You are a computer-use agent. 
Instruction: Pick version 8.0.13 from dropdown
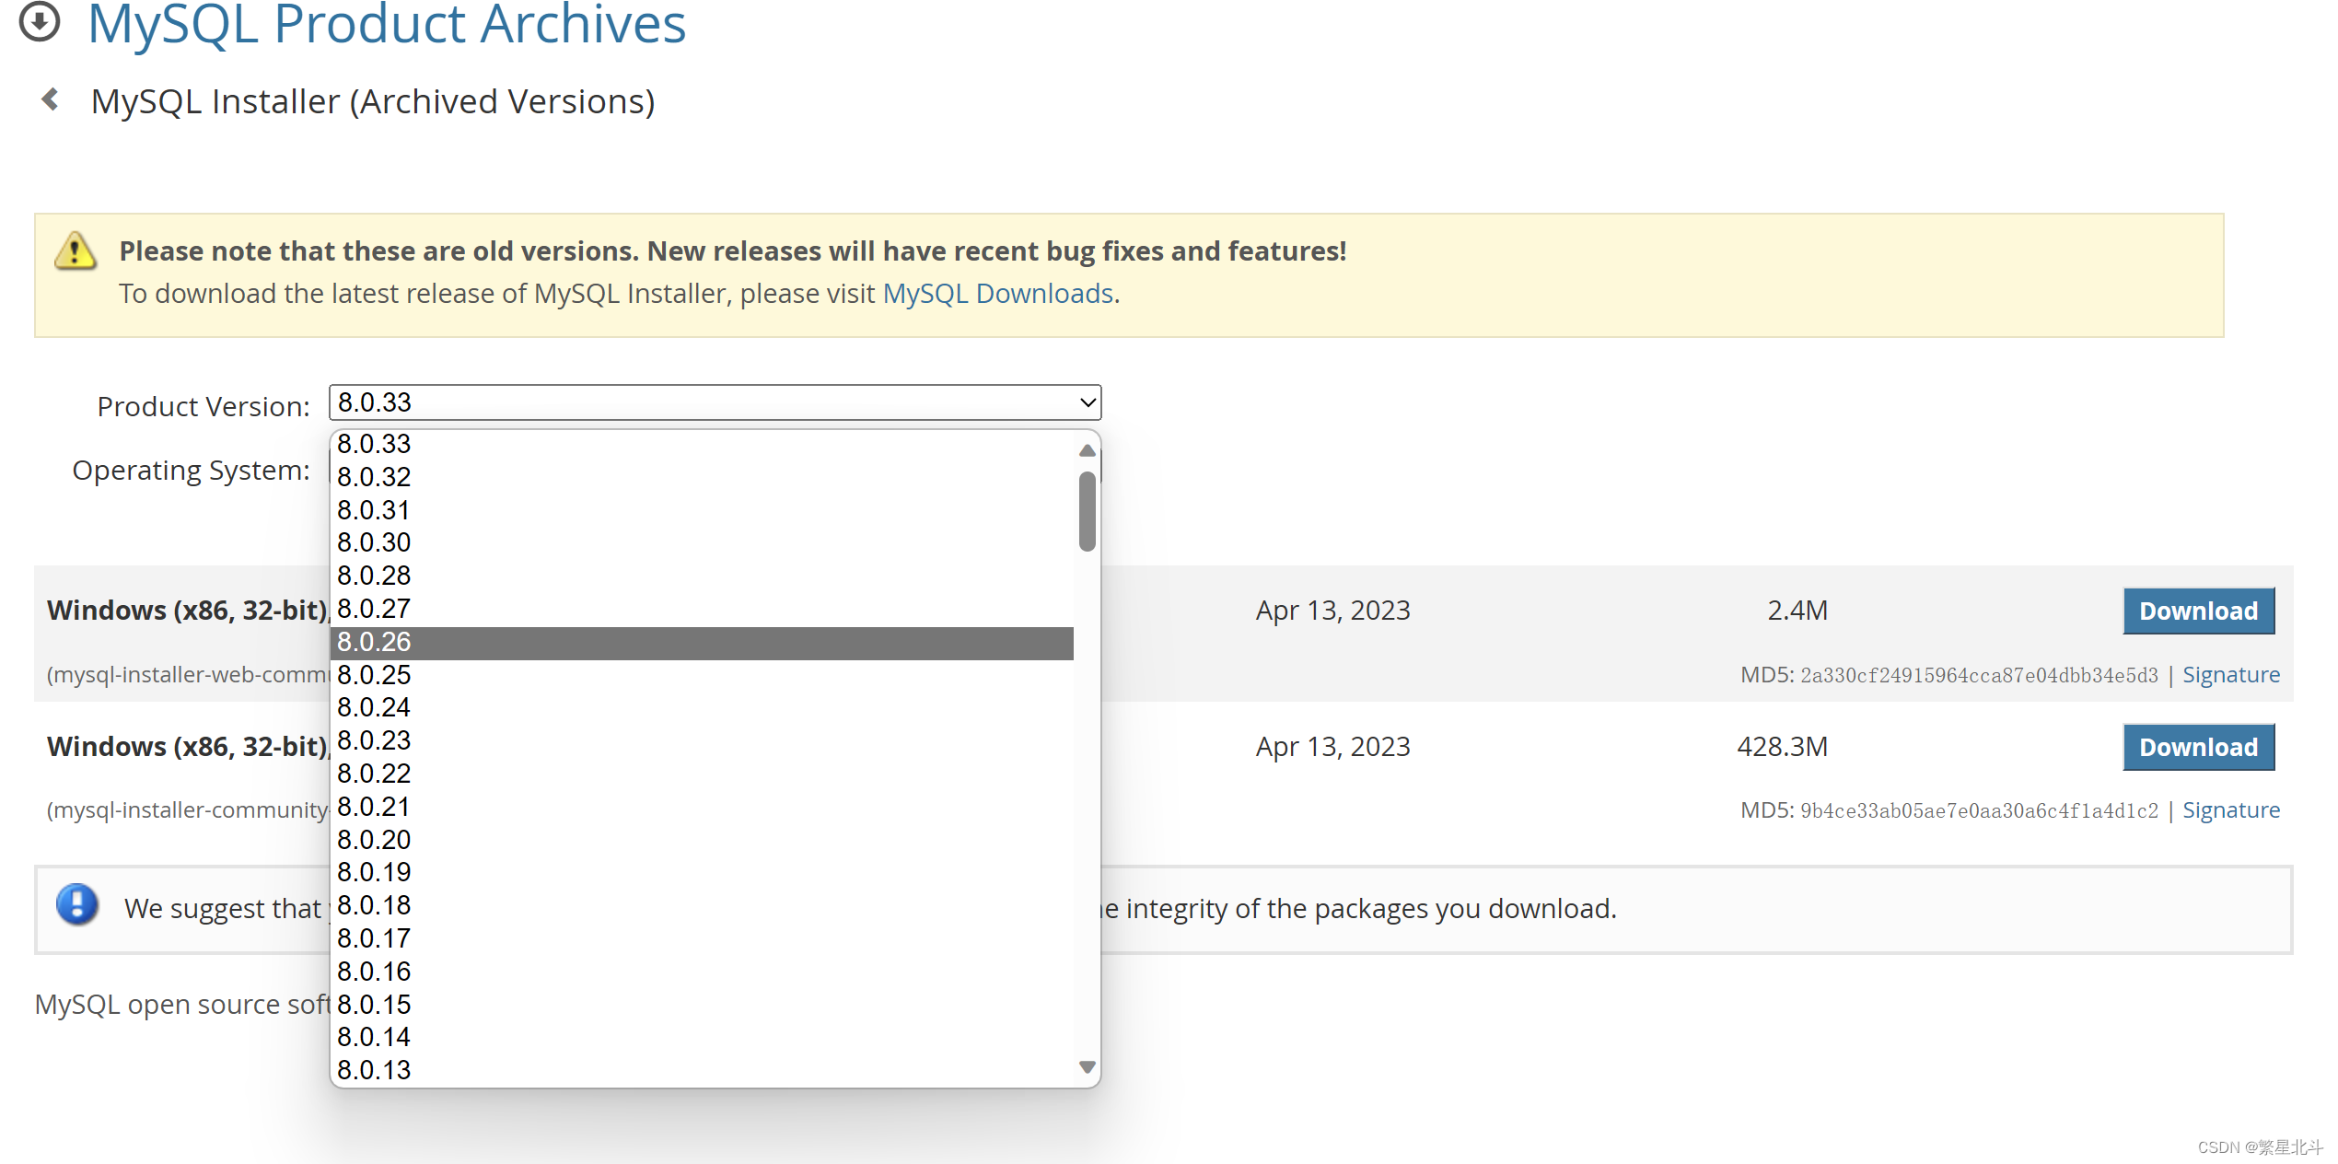[374, 1070]
